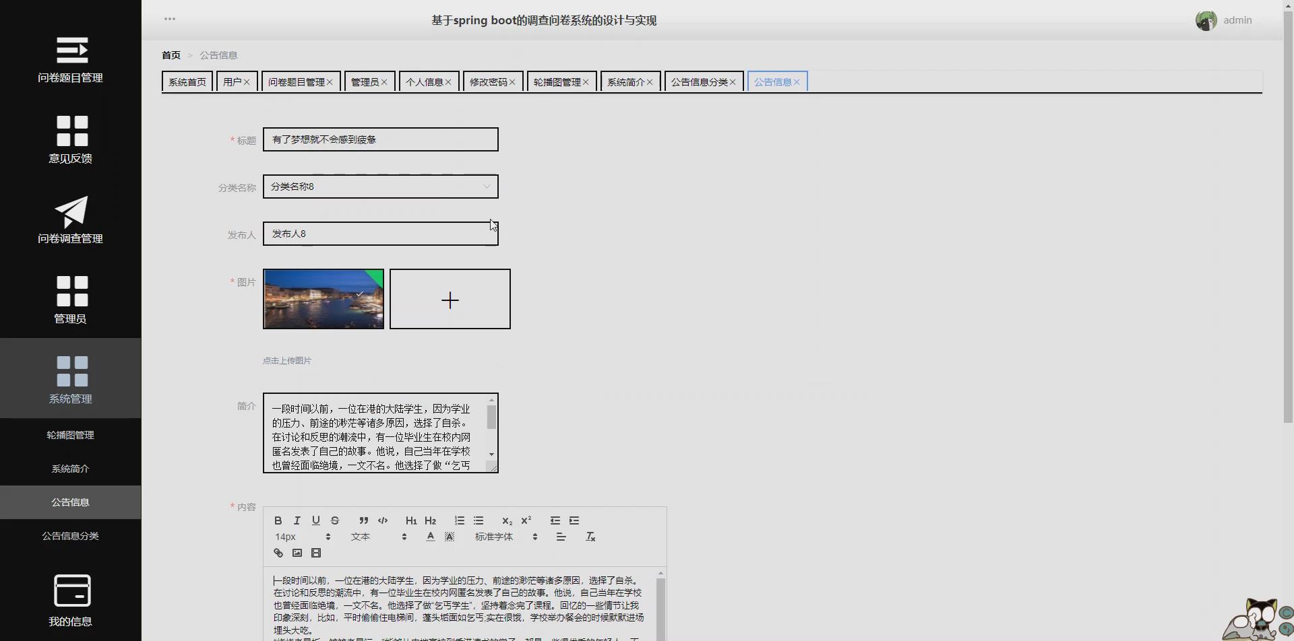Click the uploaded harbor photo thumbnail
The width and height of the screenshot is (1294, 641).
pyautogui.click(x=323, y=298)
